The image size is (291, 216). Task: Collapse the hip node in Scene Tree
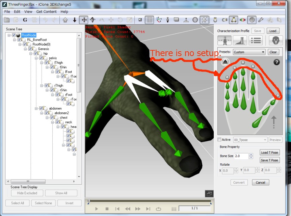(x=31, y=53)
